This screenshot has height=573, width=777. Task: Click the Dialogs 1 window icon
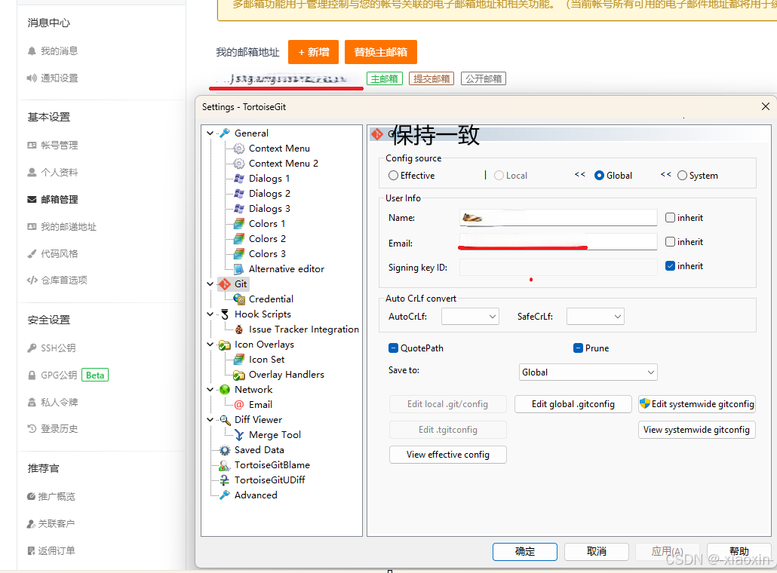[x=239, y=178]
